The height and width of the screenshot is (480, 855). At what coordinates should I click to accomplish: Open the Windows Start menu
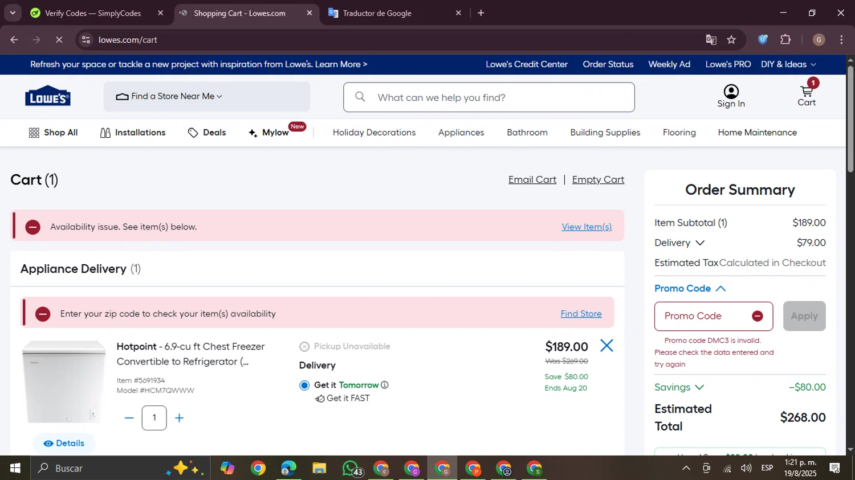tap(15, 468)
